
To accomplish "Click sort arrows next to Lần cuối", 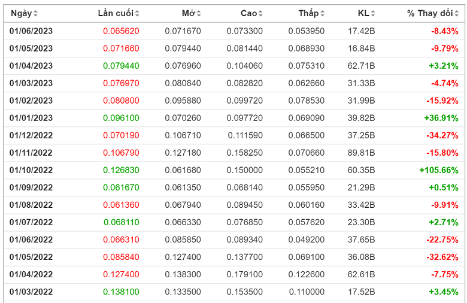I will [138, 14].
